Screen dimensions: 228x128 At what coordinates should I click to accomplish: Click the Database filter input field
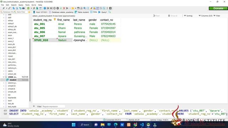coord(7,12)
